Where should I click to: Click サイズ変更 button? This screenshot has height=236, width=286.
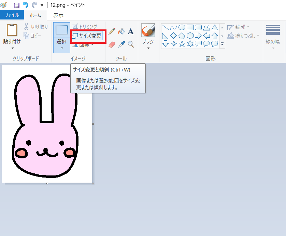87,36
